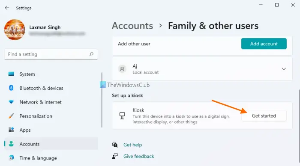Open Laxman Singh profile picture
Image resolution: width=300 pixels, height=166 pixels.
tap(15, 30)
